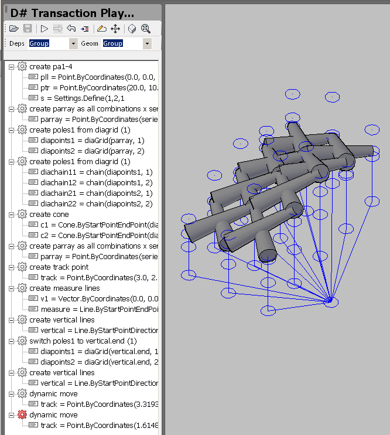Screen dimensions: 390x435
Task: Click the red gear on last dynamic move
Action: point(22,415)
